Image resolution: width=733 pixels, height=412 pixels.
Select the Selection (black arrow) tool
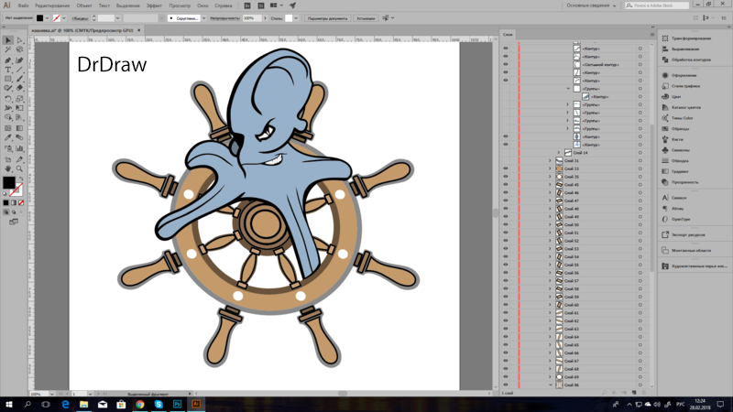[x=8, y=40]
